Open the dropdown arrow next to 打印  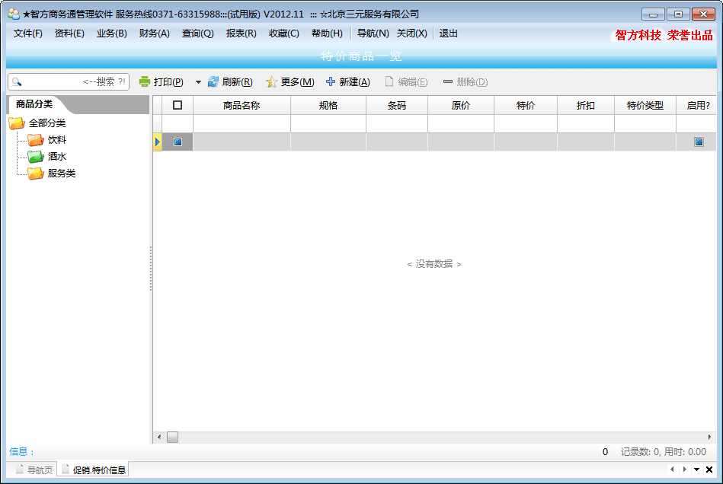[198, 82]
